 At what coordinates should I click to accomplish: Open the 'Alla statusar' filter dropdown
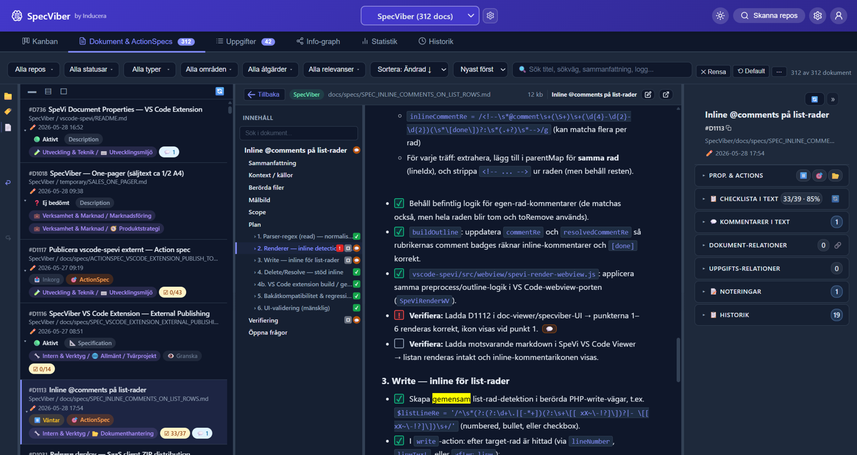click(x=92, y=70)
